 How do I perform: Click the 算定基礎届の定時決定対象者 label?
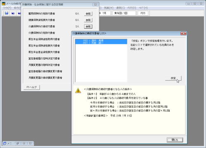coord(44,58)
